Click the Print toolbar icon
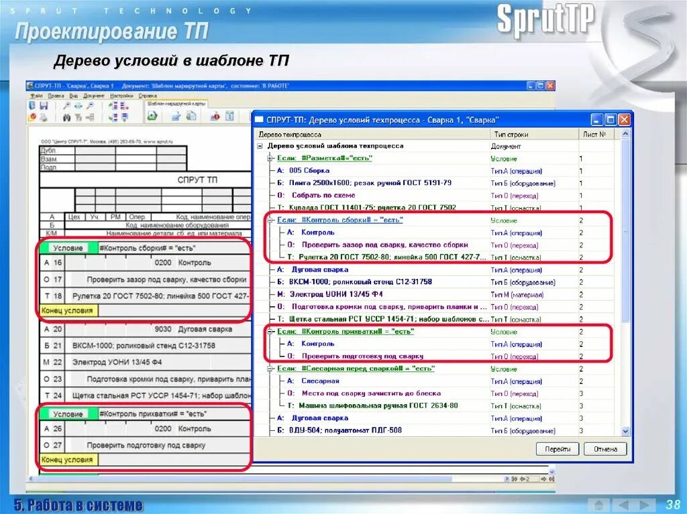The image size is (687, 514). [x=44, y=117]
